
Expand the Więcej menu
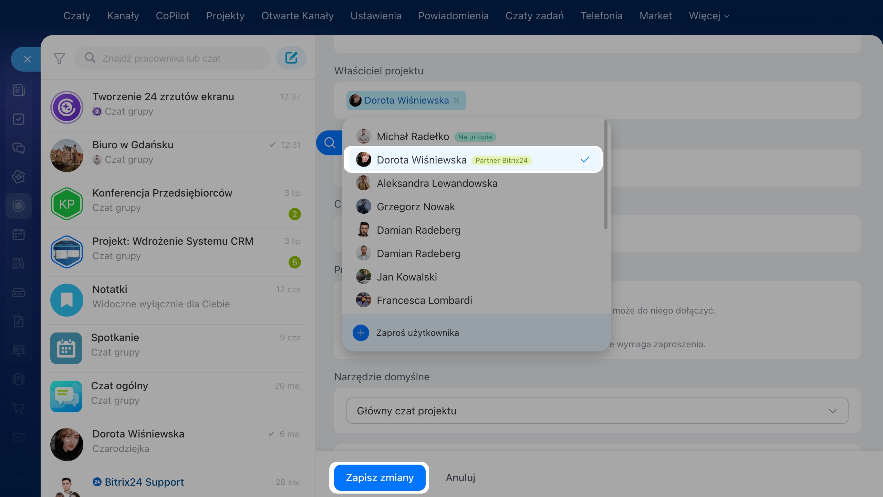[709, 16]
